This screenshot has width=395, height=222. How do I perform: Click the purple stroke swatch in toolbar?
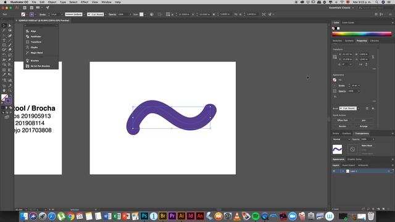pyautogui.click(x=8, y=101)
